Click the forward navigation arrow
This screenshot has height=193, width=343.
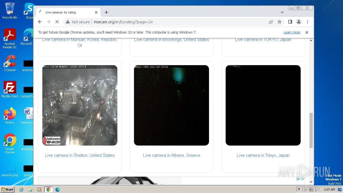pyautogui.click(x=49, y=22)
